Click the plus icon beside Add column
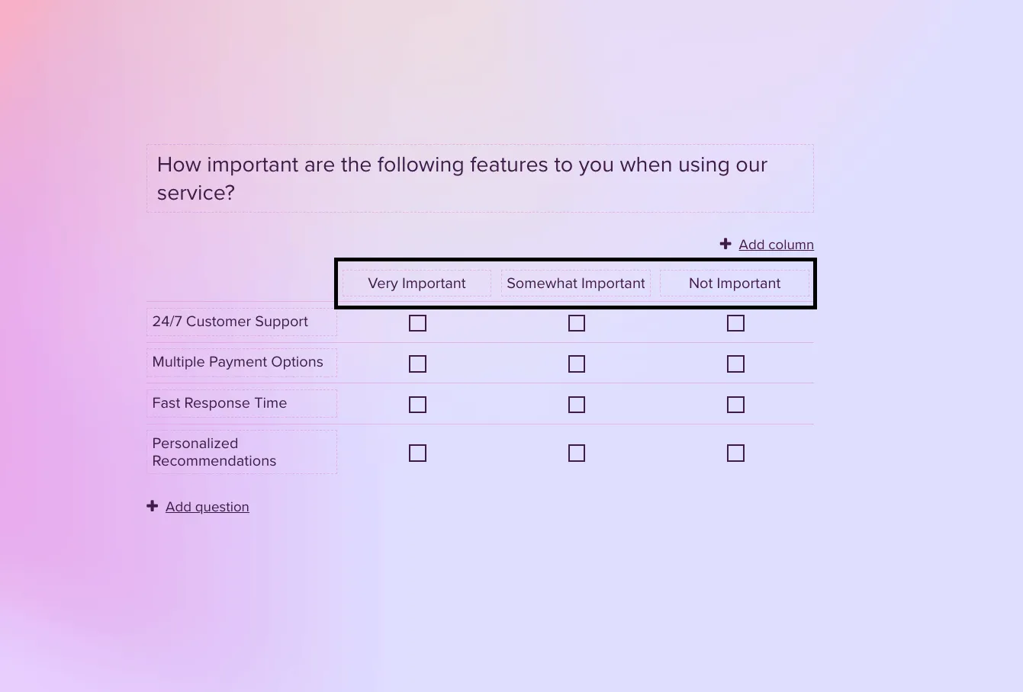 [725, 244]
